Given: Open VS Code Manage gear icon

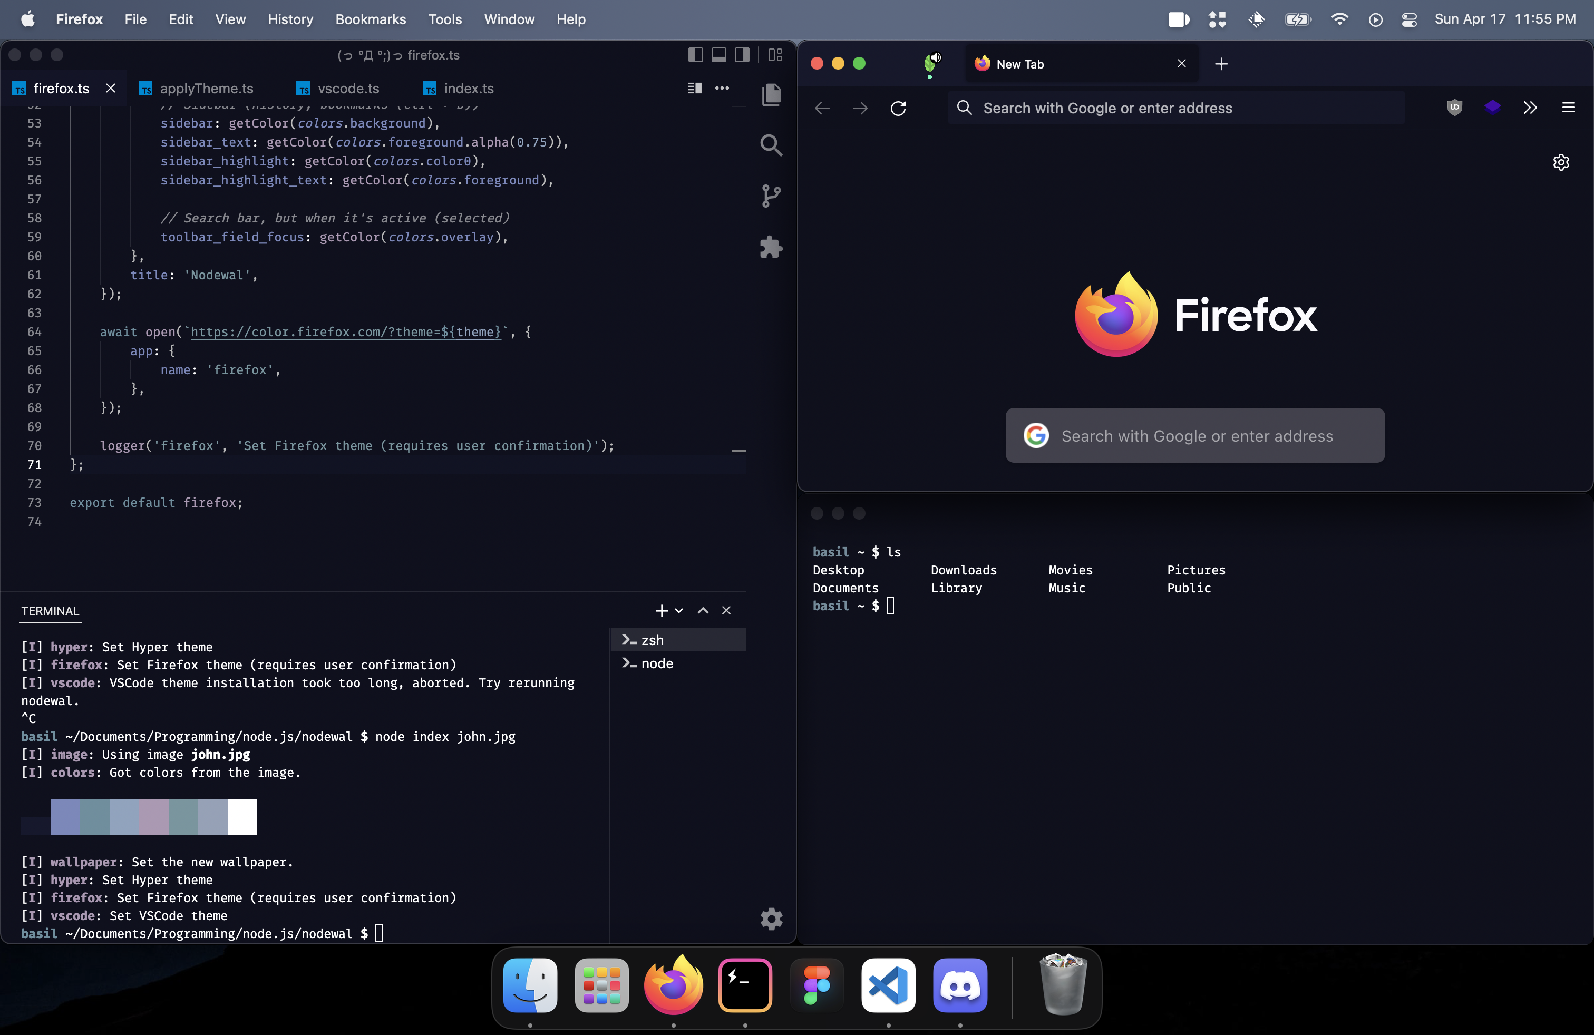Looking at the screenshot, I should coord(771,919).
